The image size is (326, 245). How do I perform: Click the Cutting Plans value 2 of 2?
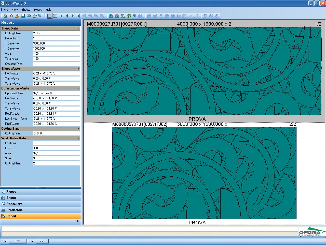coord(56,33)
